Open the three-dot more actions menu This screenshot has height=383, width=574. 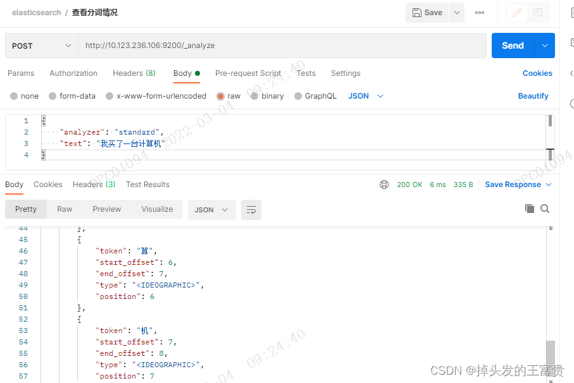pyautogui.click(x=480, y=13)
